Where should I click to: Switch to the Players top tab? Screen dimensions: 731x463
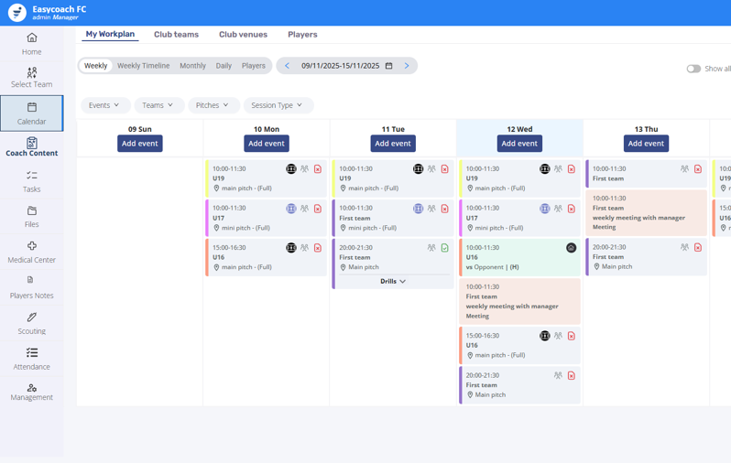[302, 35]
